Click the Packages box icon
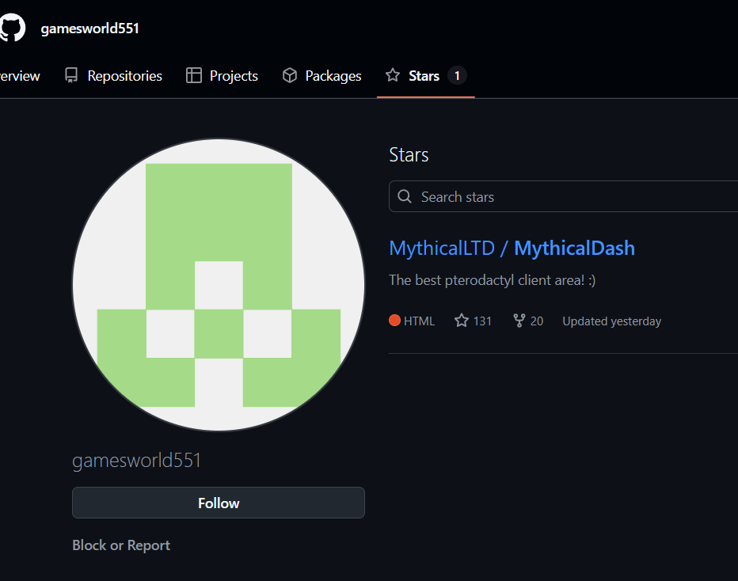The height and width of the screenshot is (581, 738). (x=290, y=75)
